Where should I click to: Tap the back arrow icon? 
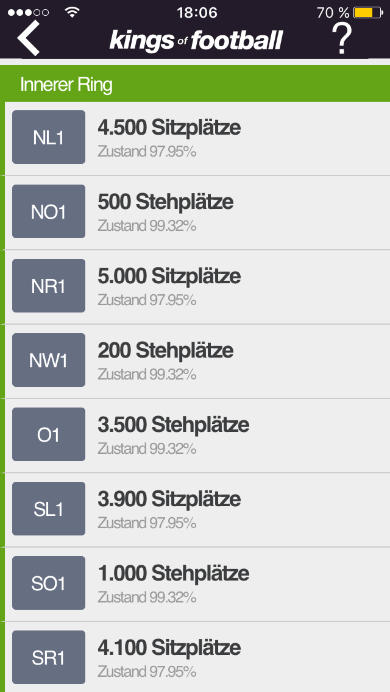coord(29,38)
